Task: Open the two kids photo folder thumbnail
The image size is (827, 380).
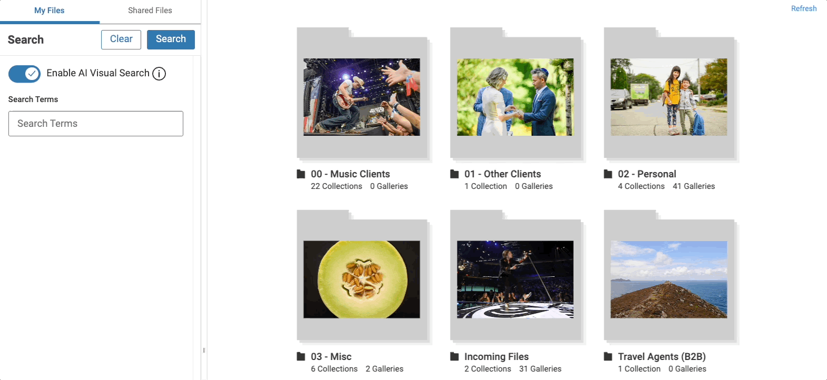Action: click(669, 97)
